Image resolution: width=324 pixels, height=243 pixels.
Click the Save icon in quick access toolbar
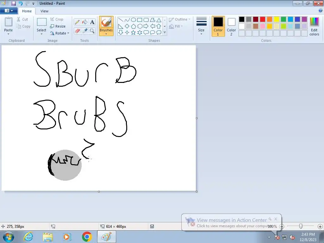(14, 3)
